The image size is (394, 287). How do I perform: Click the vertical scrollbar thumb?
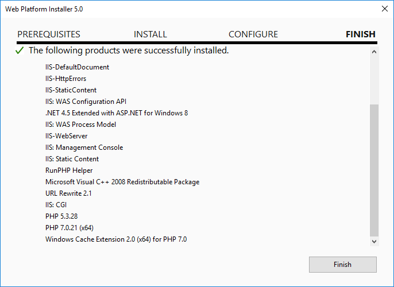[374, 170]
